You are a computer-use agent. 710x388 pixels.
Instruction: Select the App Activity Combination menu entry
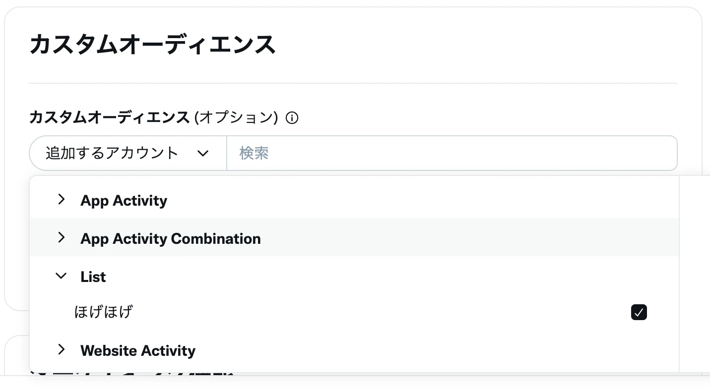171,239
